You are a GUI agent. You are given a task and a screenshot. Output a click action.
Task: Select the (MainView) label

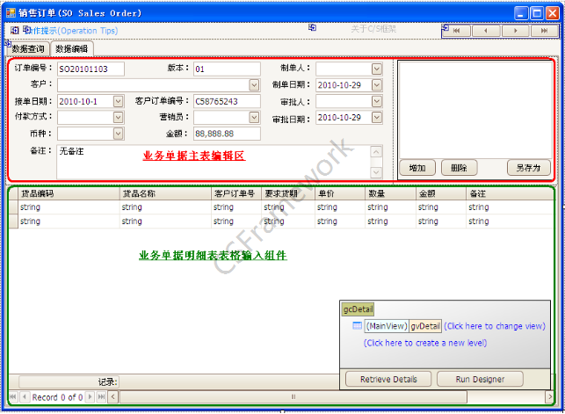tap(387, 326)
